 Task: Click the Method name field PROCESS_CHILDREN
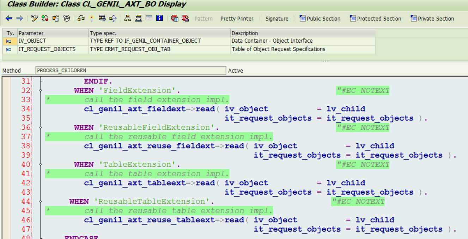click(x=130, y=71)
